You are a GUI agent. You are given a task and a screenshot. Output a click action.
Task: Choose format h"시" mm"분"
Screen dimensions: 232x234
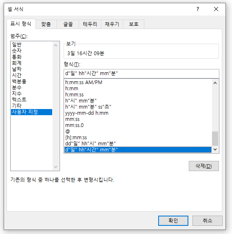click(138, 101)
